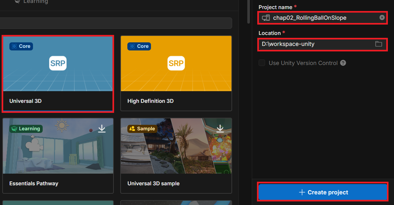This screenshot has height=205, width=394.
Task: Click the 'Universal 3D' card title text
Action: click(x=26, y=101)
